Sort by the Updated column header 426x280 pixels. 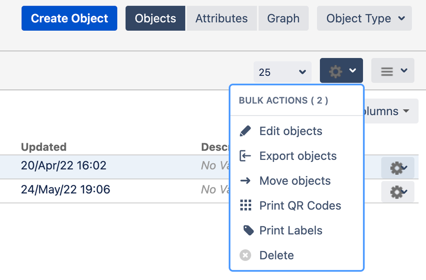click(x=43, y=147)
